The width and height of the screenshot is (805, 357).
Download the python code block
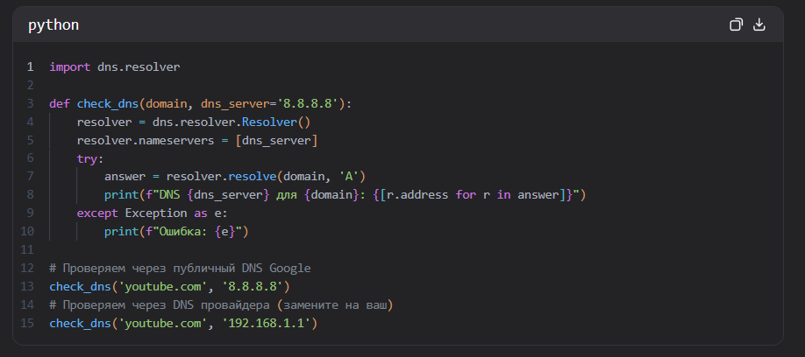[x=759, y=24]
